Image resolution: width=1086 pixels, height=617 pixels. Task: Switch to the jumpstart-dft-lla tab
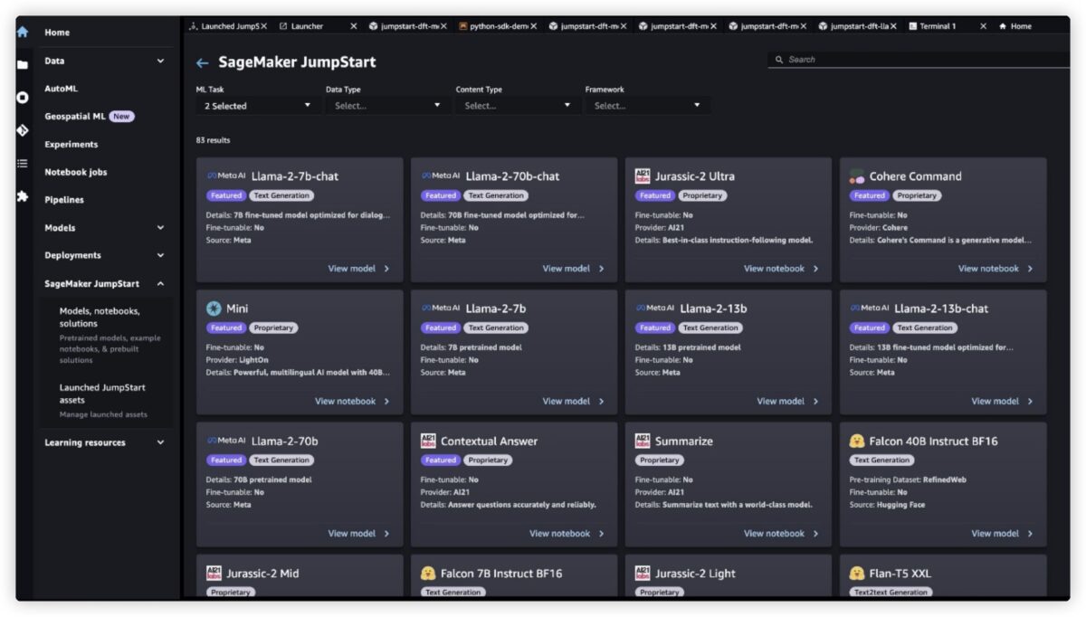[858, 26]
